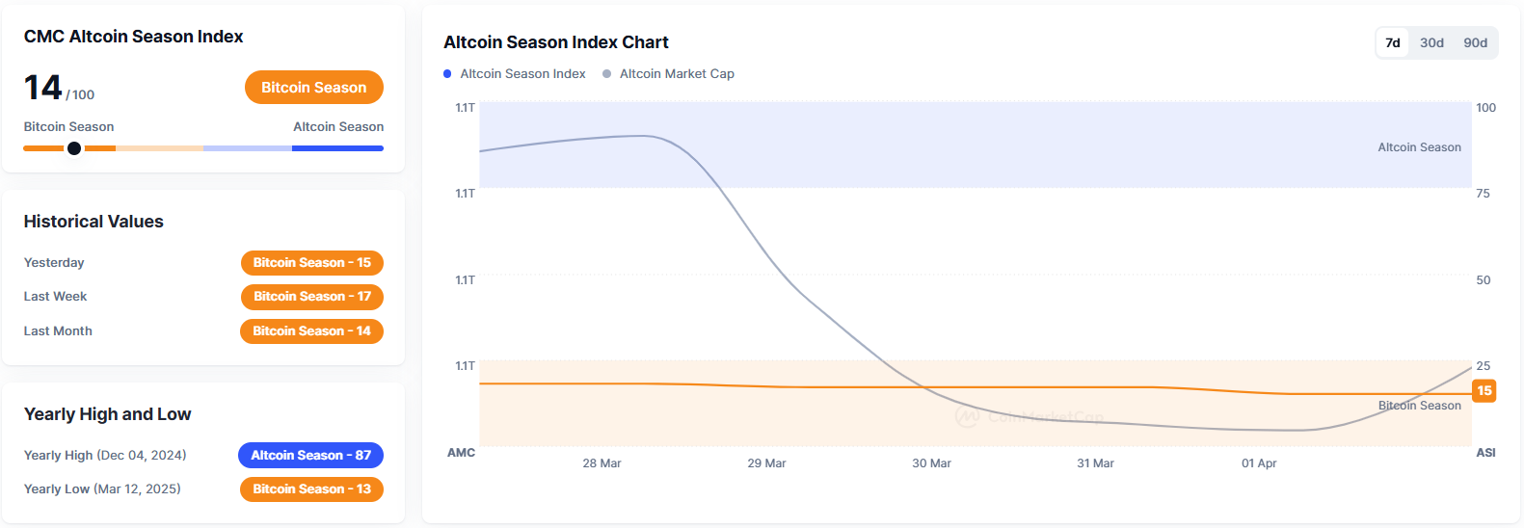Screen dimensions: 1524x528
Task: Click Last Week Bitcoin Season - 17 badge
Action: pyautogui.click(x=311, y=297)
